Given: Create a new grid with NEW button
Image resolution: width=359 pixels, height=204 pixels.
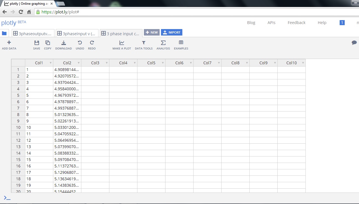Looking at the screenshot, I should (152, 32).
